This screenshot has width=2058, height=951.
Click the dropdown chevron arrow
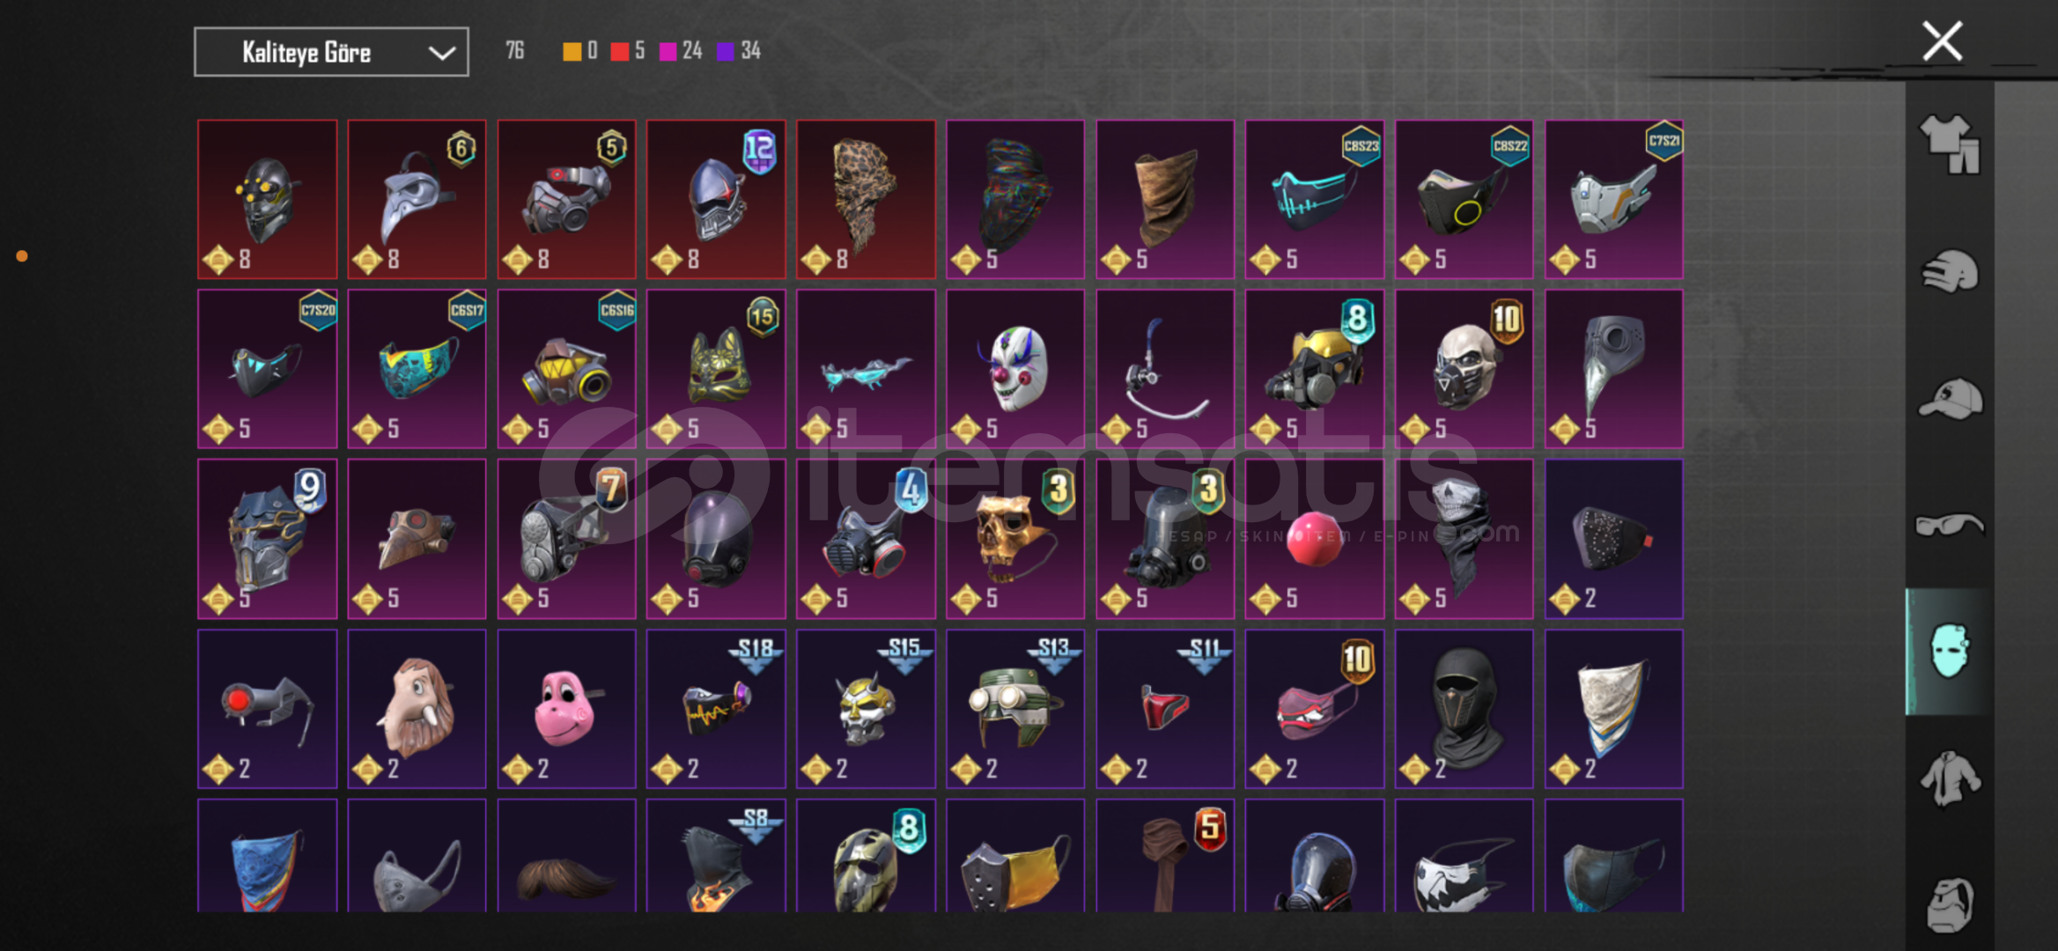click(441, 53)
